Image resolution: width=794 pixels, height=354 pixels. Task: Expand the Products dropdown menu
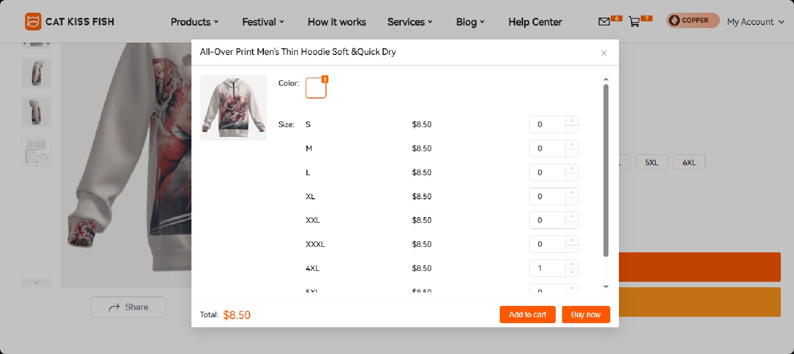pyautogui.click(x=195, y=22)
